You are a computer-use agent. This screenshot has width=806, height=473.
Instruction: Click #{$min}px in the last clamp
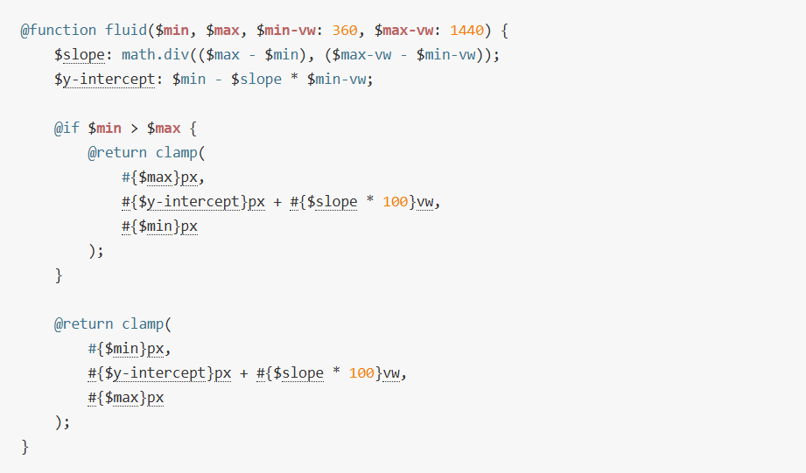point(126,349)
